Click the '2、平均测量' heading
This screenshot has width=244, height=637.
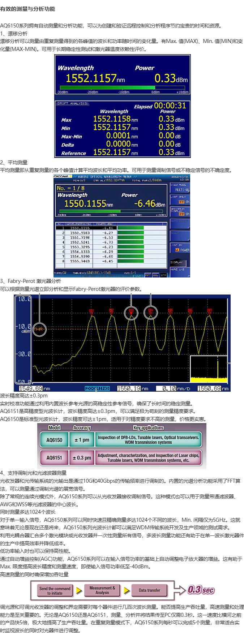pos(14,163)
